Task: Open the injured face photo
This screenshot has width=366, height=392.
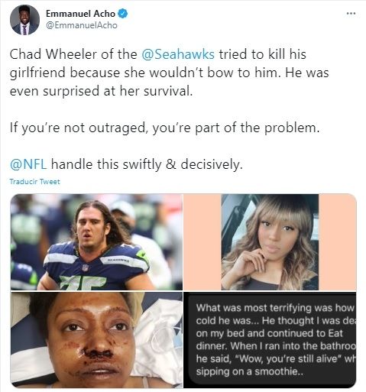Action: tap(96, 340)
